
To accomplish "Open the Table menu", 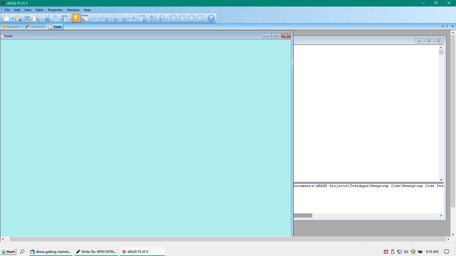I will click(39, 10).
